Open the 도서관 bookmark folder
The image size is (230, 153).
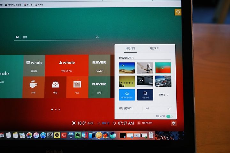[39, 5]
